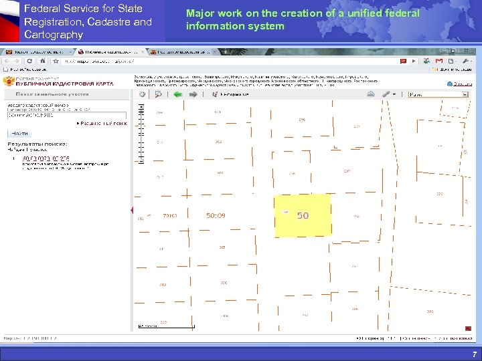Go to previous map extent with green left arrow

tap(177, 94)
